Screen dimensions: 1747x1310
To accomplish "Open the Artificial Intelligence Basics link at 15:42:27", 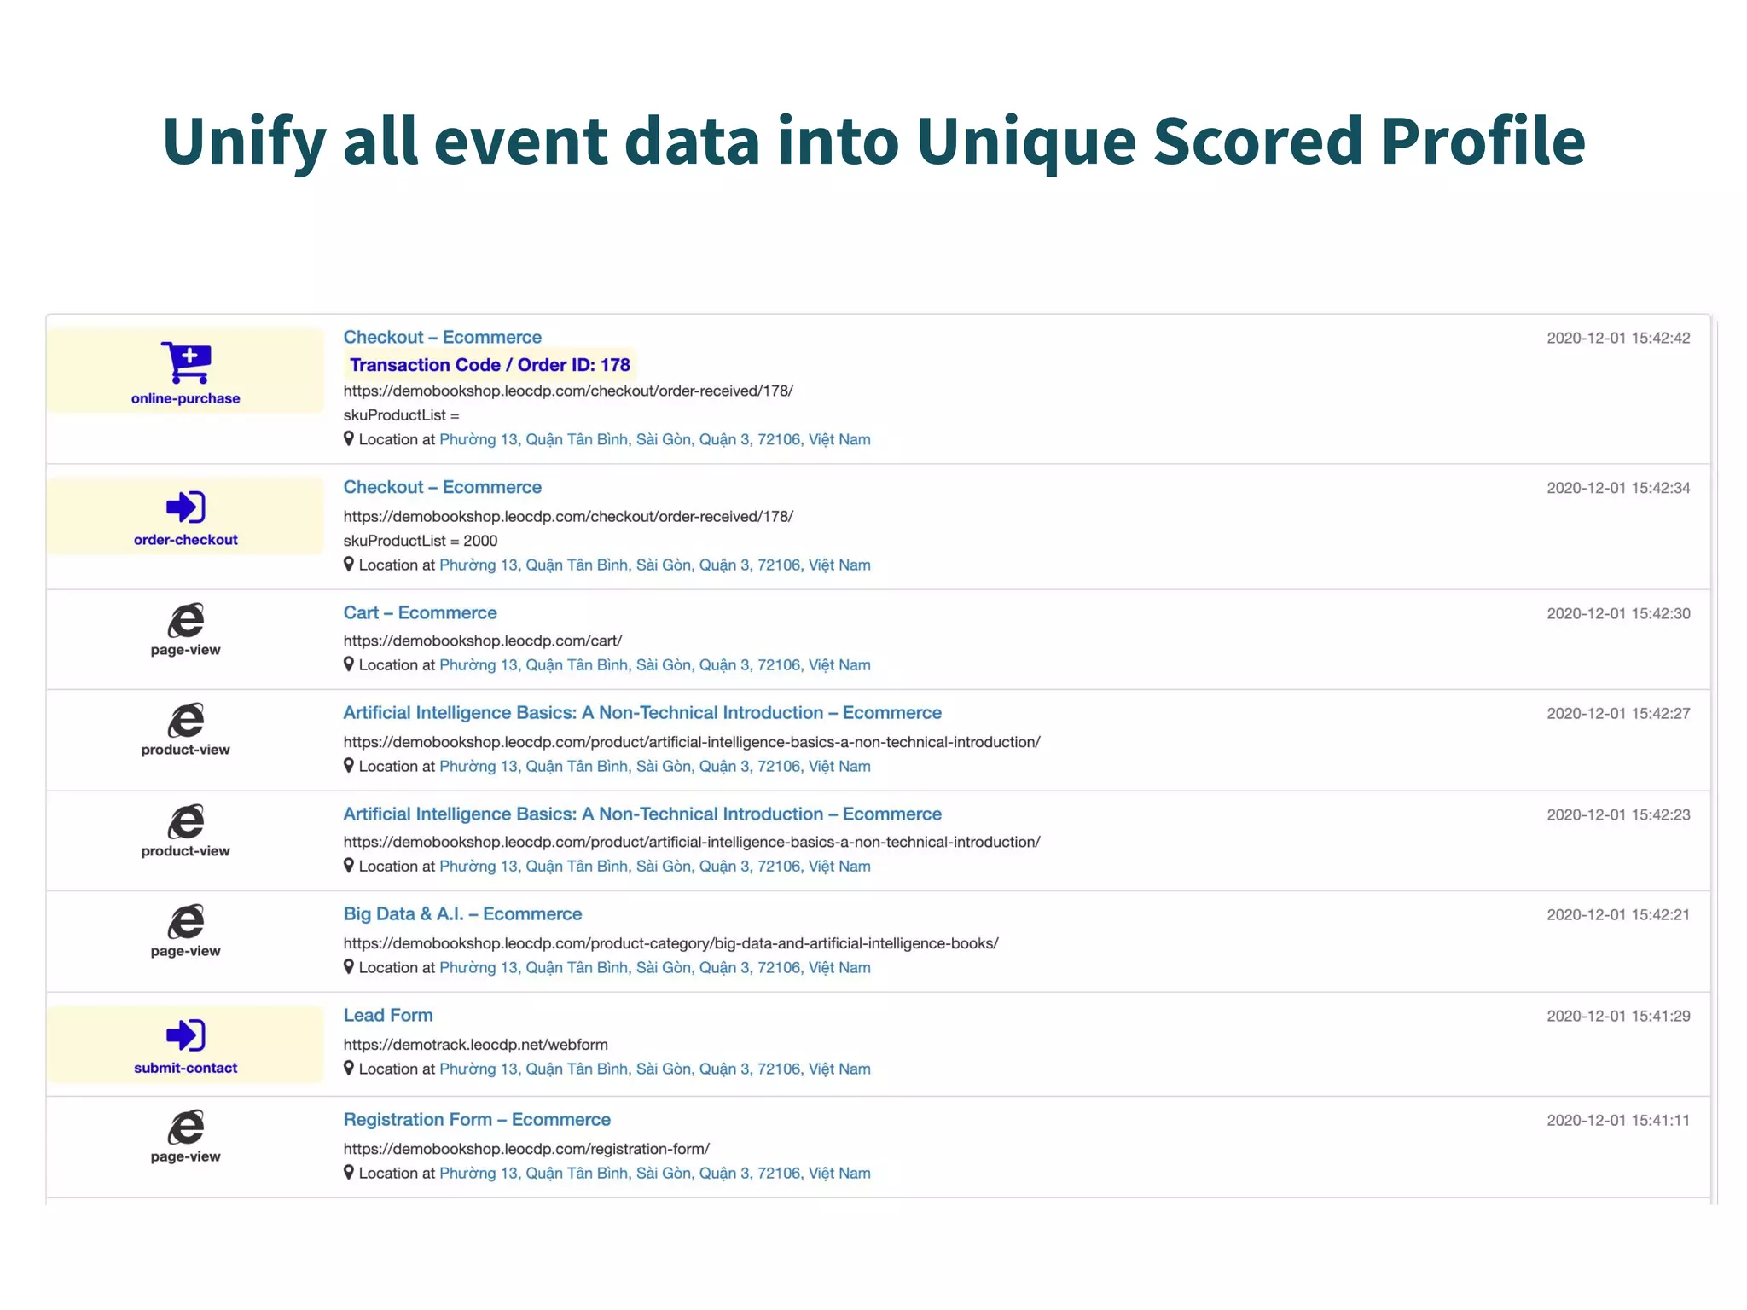I will pyautogui.click(x=642, y=712).
